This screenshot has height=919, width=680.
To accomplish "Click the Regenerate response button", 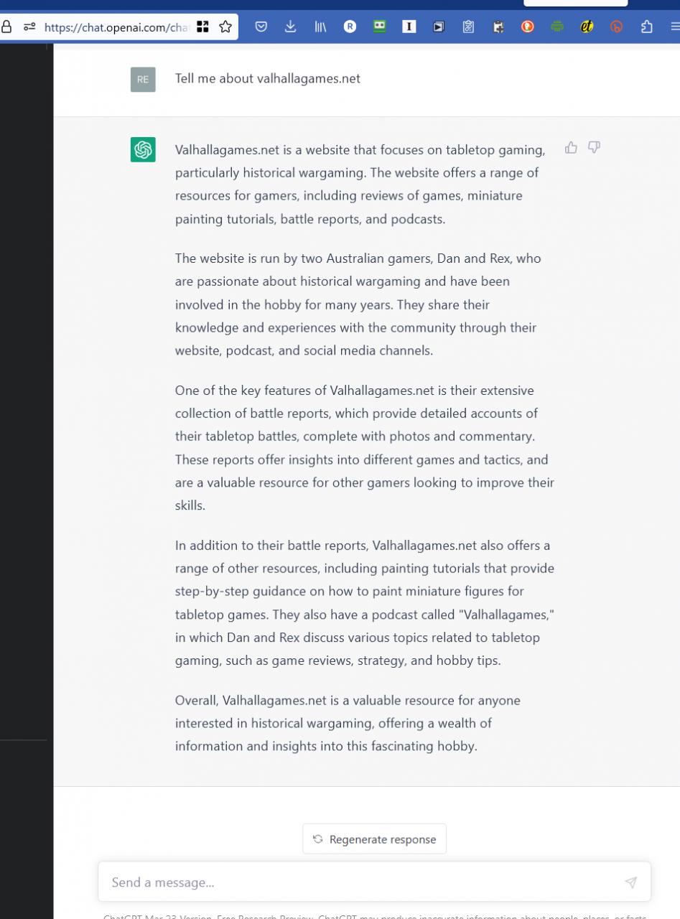I will [374, 839].
